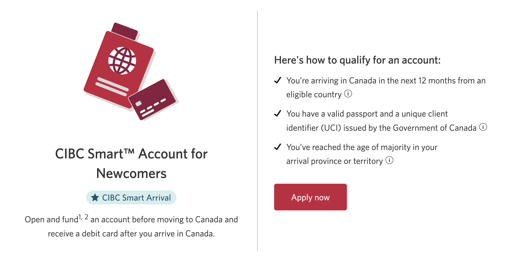Click the debit card illustration
The width and height of the screenshot is (516, 262).
(153, 99)
